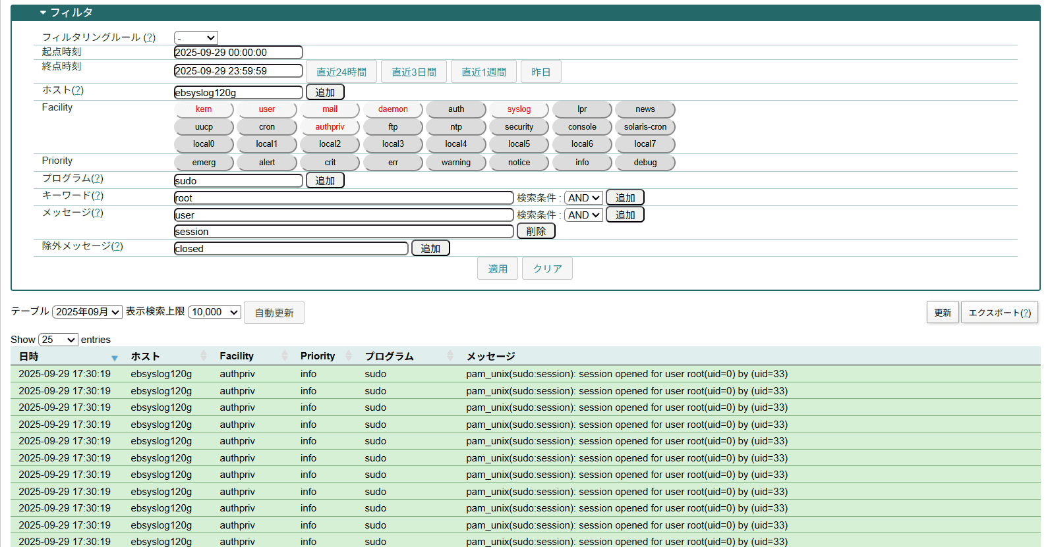Collapse the フィルタ panel header
The image size is (1050, 547).
point(66,13)
